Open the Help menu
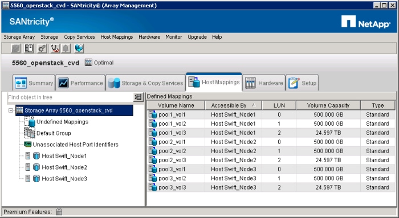This screenshot has width=399, height=218. coord(217,37)
